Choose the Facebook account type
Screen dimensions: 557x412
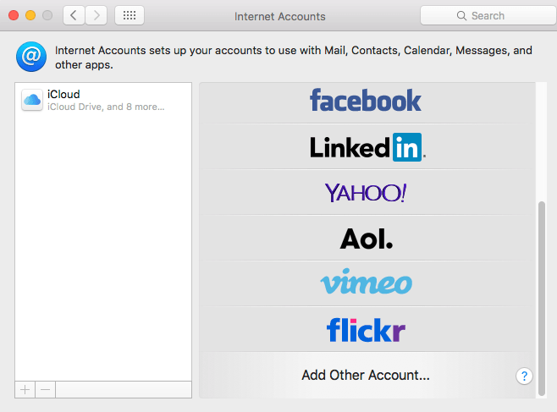click(x=366, y=101)
